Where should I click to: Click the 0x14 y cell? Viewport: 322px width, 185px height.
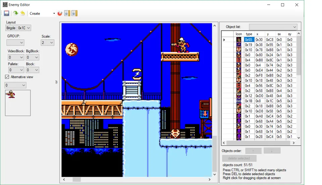tap(270, 131)
